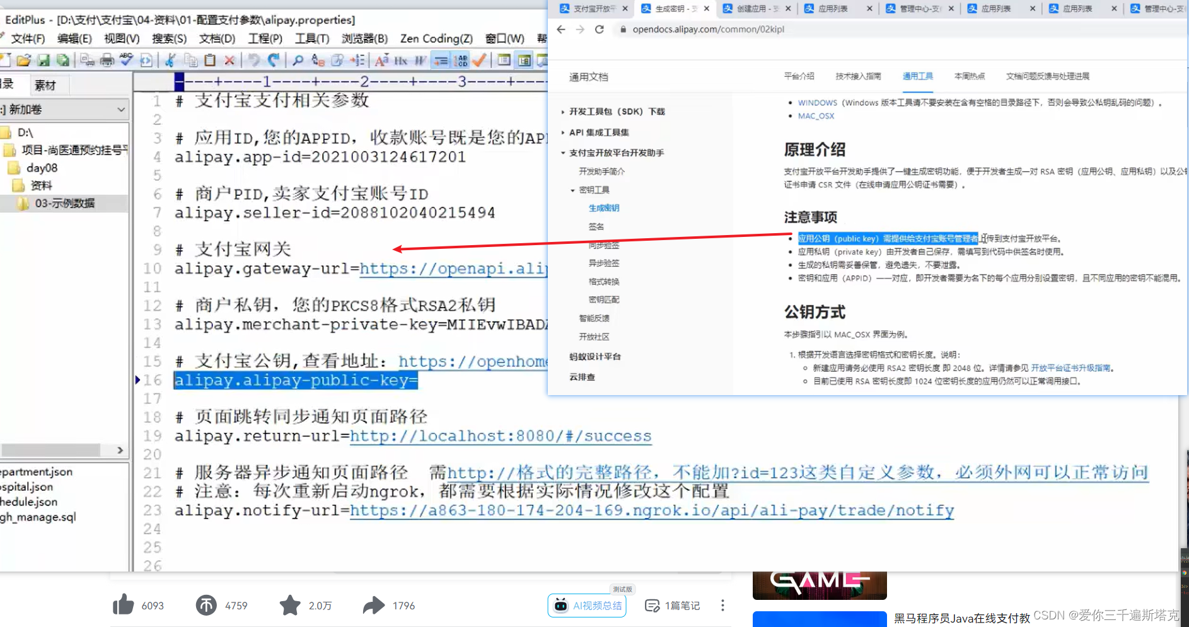This screenshot has height=627, width=1189.
Task: Open the Hex viewer Hx icon
Action: 401,60
